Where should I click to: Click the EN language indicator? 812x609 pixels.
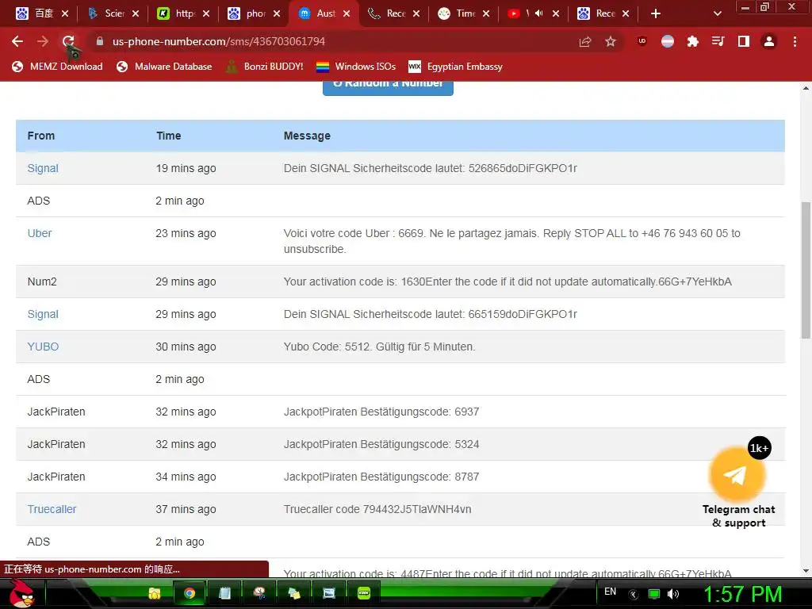[610, 592]
